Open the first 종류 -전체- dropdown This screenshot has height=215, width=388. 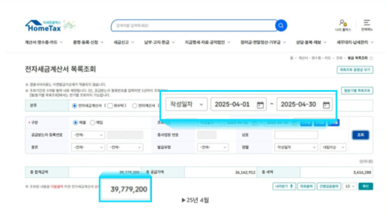[88, 147]
